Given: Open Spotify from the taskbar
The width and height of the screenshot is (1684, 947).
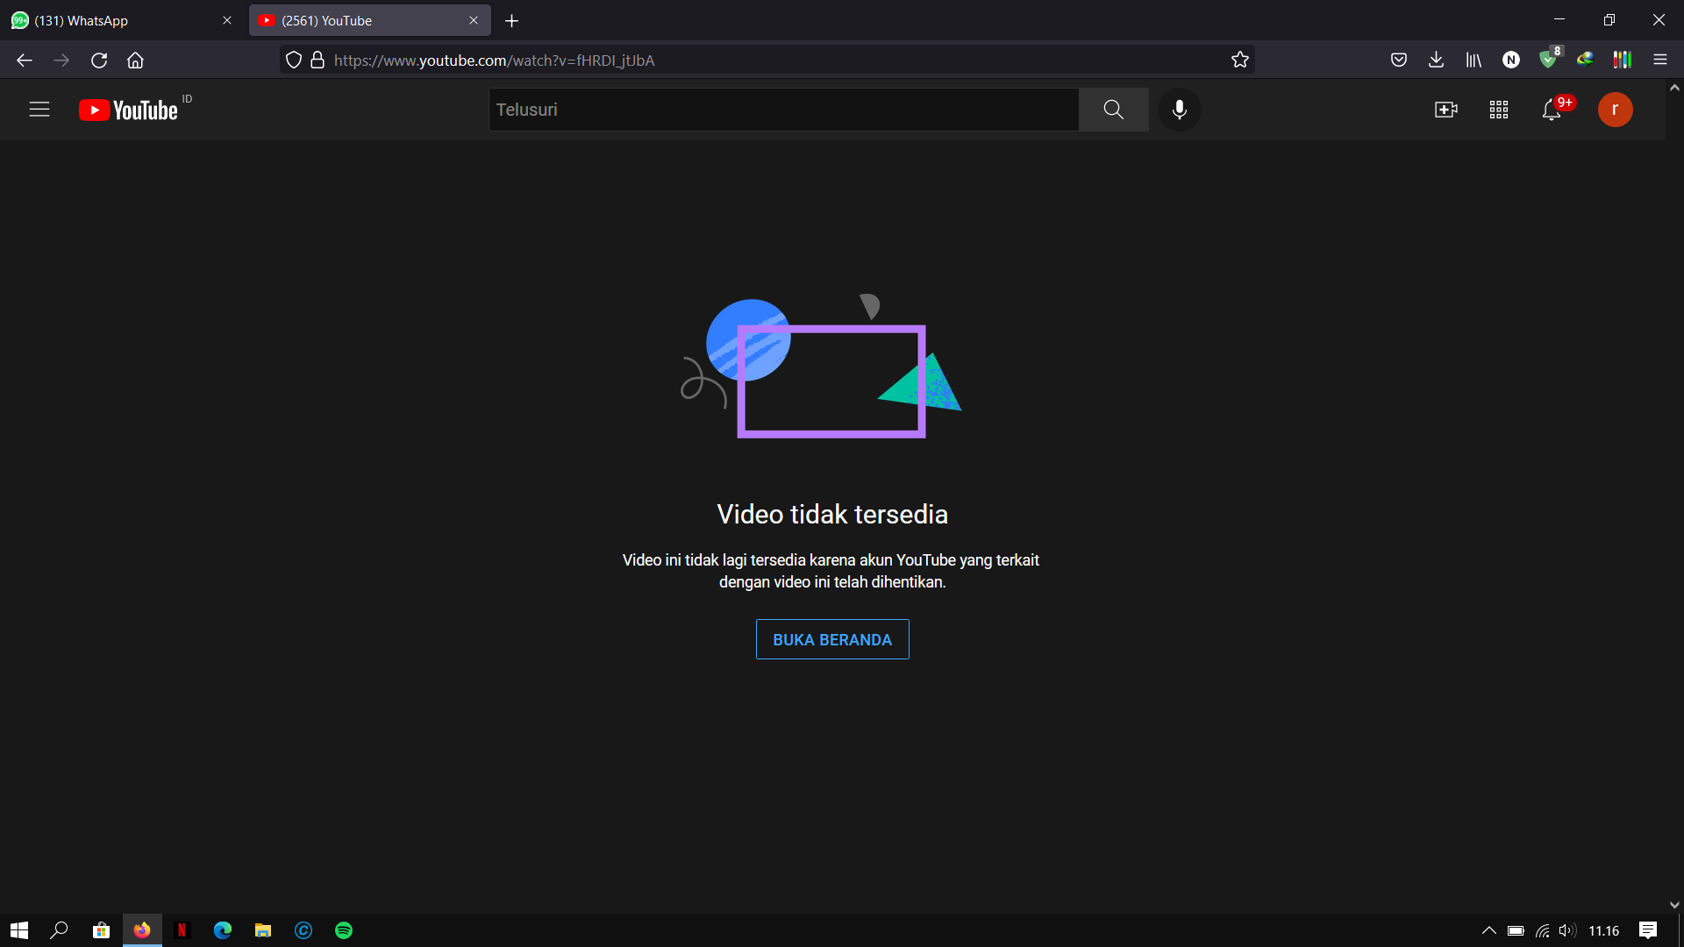Looking at the screenshot, I should tap(344, 930).
